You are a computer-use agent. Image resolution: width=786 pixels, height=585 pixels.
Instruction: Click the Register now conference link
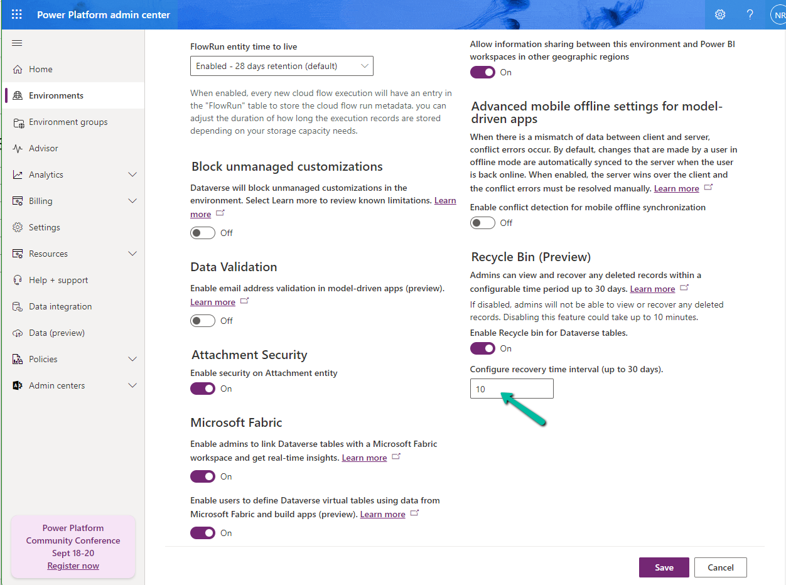73,566
